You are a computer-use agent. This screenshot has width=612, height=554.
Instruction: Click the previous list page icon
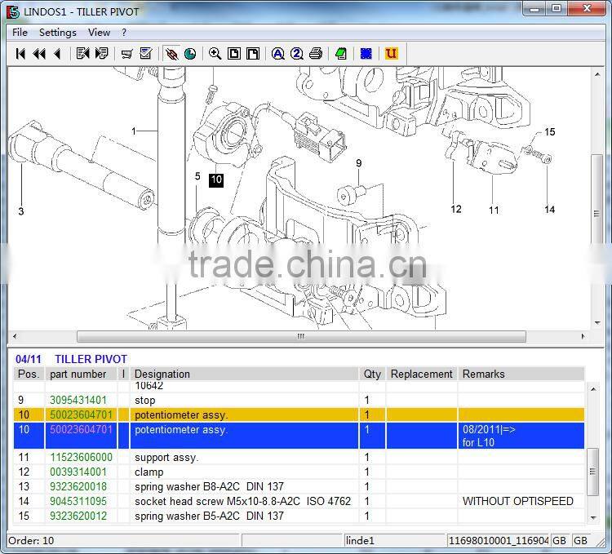tap(82, 54)
